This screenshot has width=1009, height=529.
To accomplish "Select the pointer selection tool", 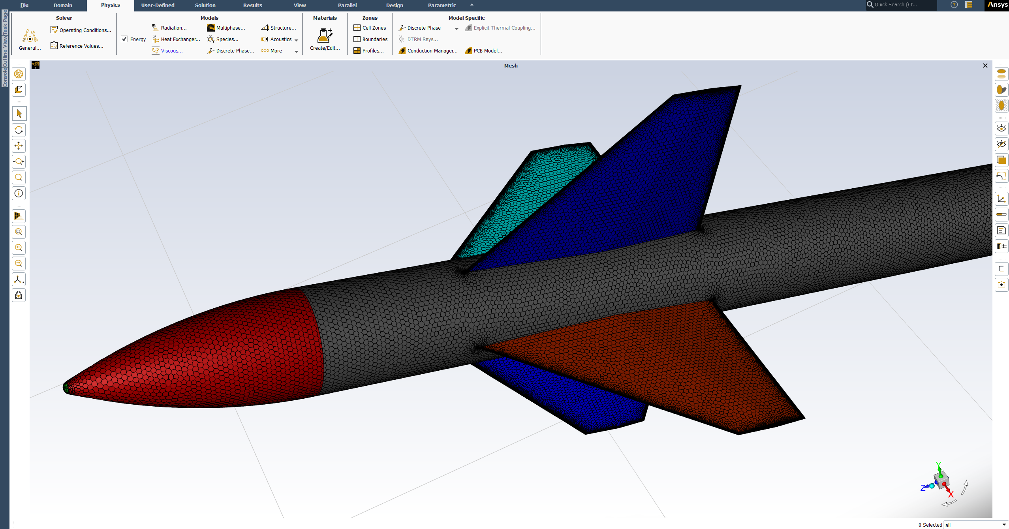I will (x=19, y=114).
